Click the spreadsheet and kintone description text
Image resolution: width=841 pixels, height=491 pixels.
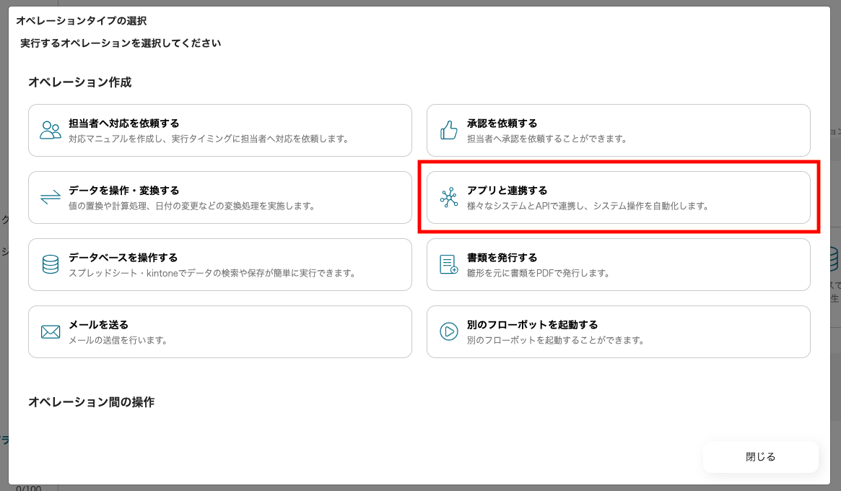(212, 273)
